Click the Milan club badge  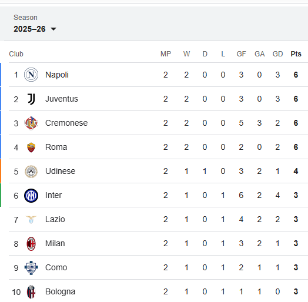tap(31, 244)
